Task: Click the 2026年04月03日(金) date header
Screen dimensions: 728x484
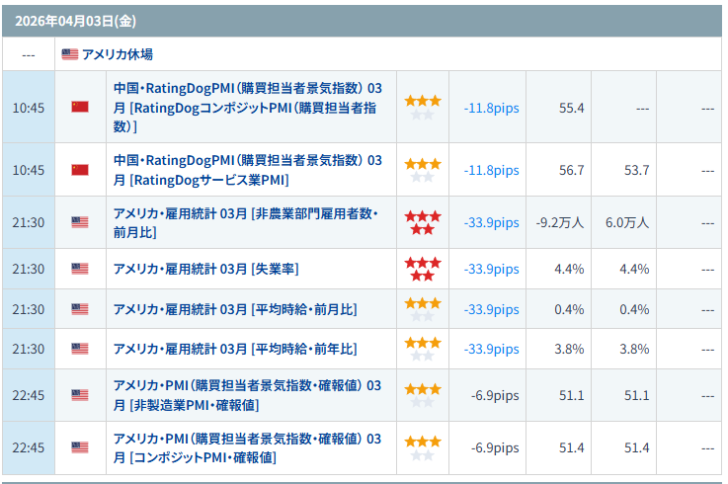Action: coord(63,20)
